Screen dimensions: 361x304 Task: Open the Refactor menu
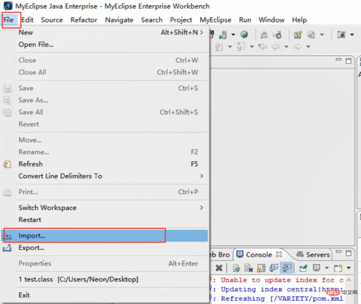[x=84, y=20]
